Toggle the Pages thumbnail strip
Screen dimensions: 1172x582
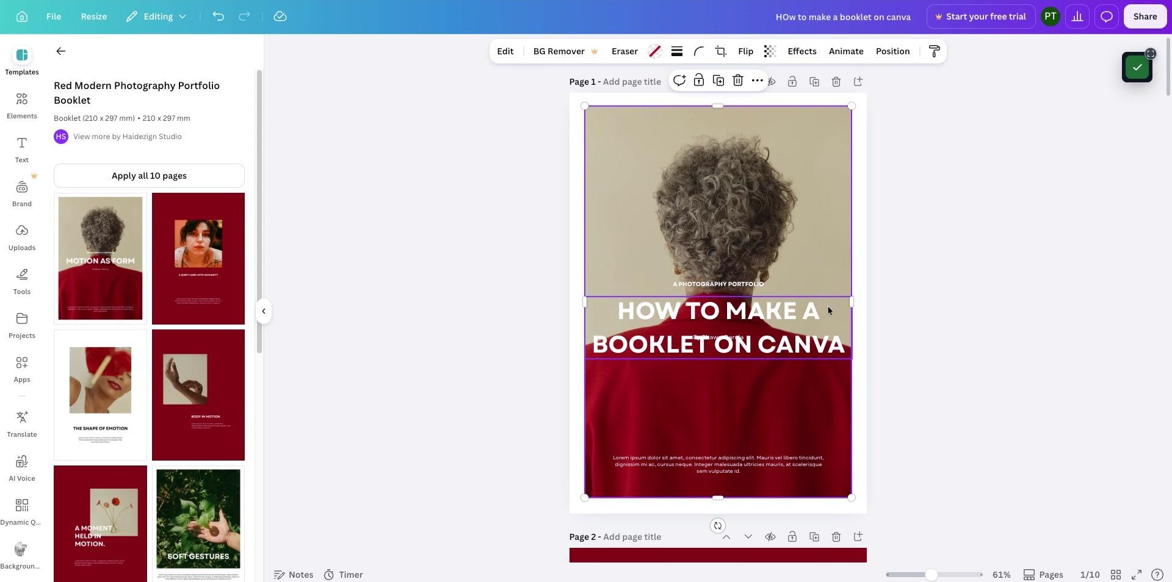click(x=1044, y=575)
